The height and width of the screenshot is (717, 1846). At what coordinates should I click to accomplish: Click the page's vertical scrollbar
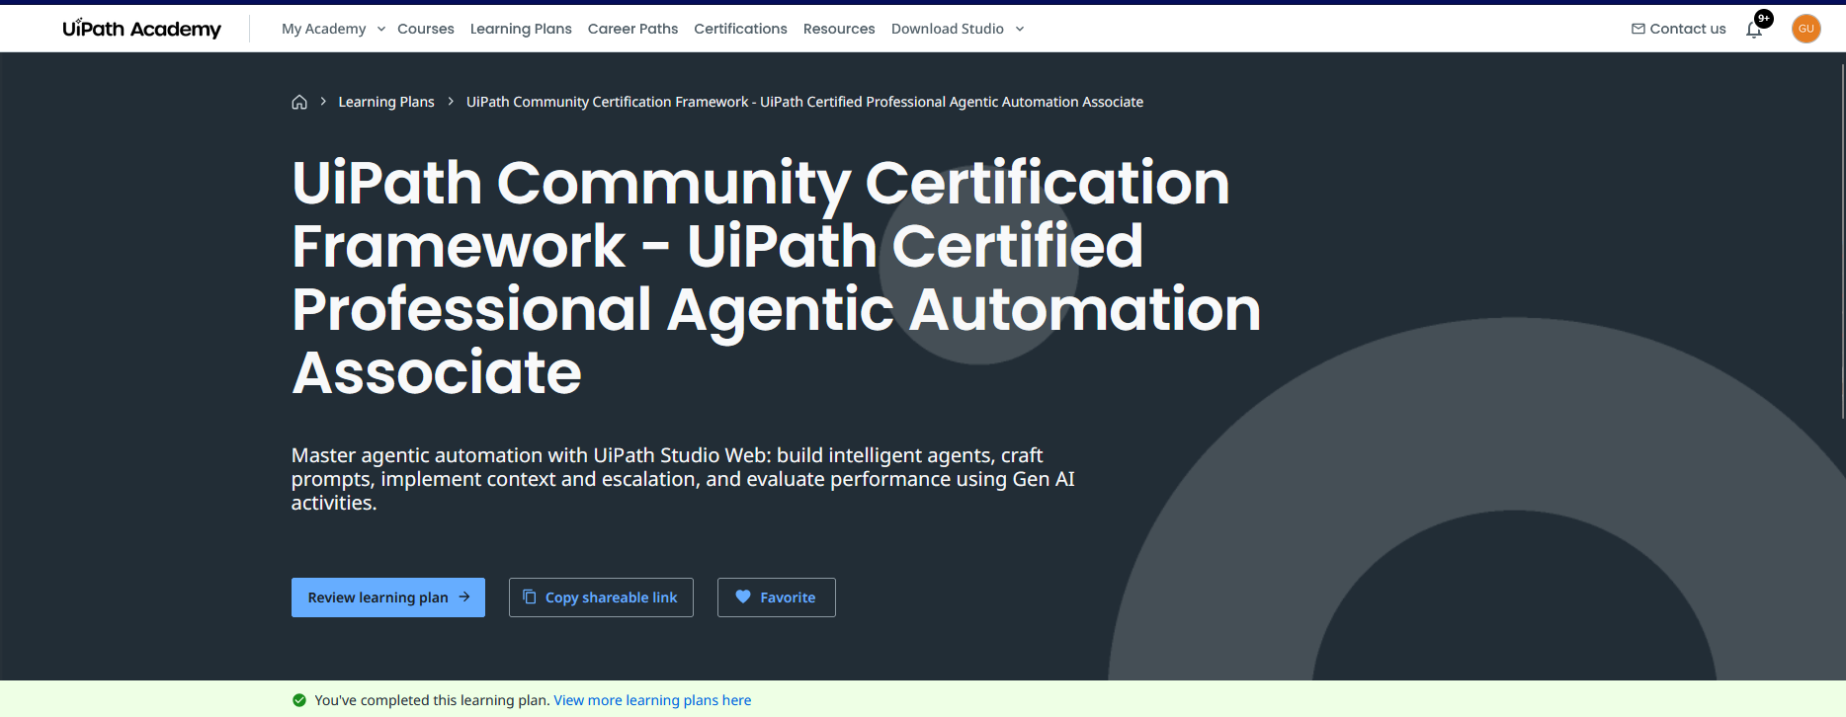pos(1842,242)
